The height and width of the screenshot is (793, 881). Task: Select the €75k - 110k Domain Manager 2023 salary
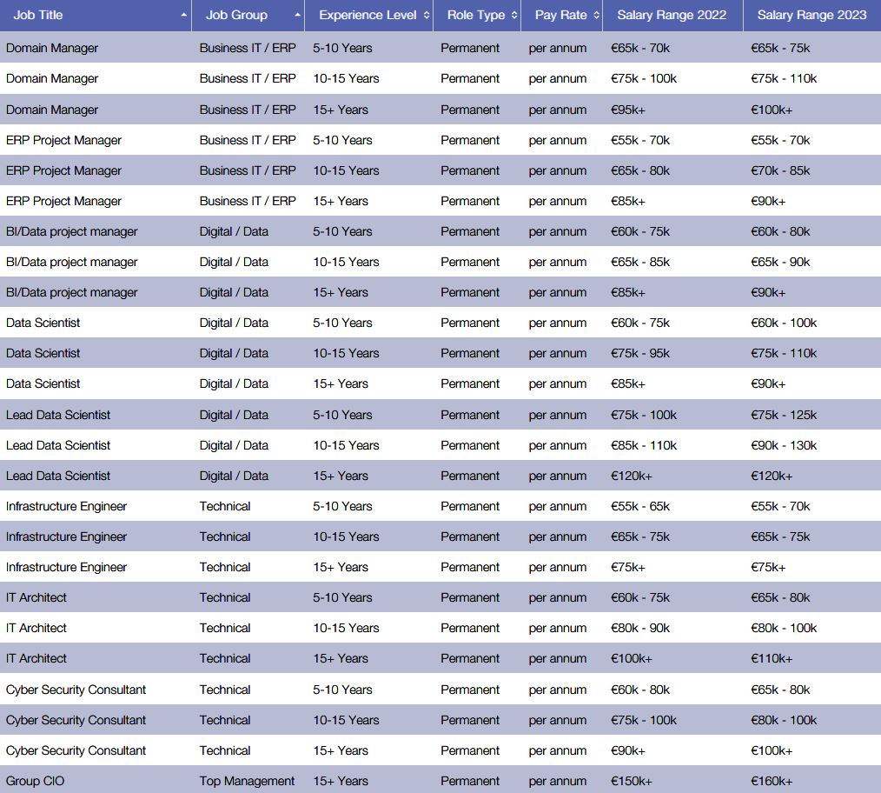783,78
